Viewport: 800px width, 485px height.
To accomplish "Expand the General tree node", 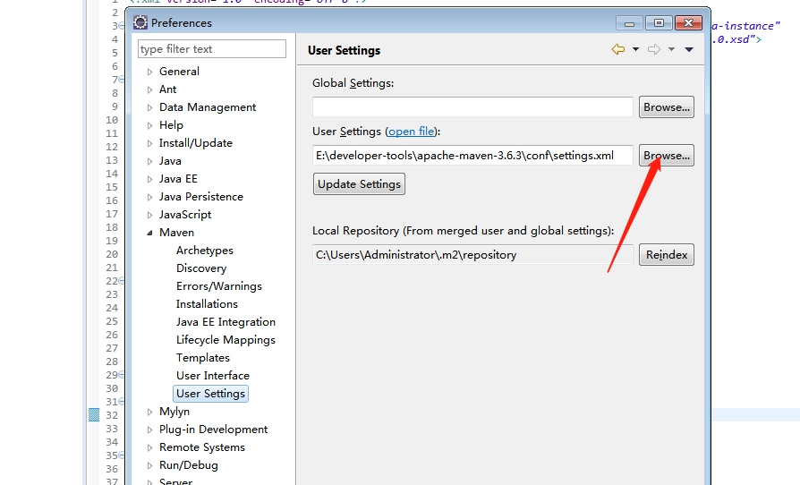I will coord(149,72).
